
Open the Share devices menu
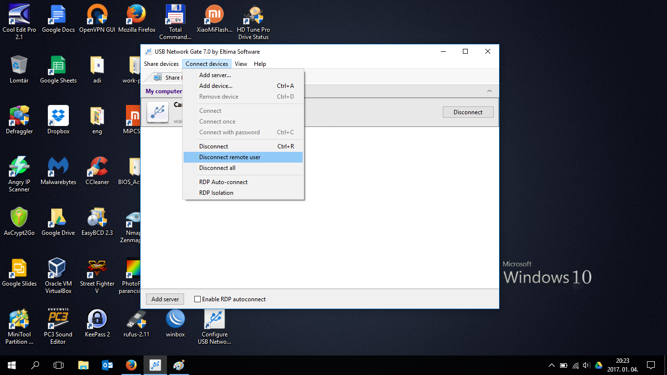161,64
